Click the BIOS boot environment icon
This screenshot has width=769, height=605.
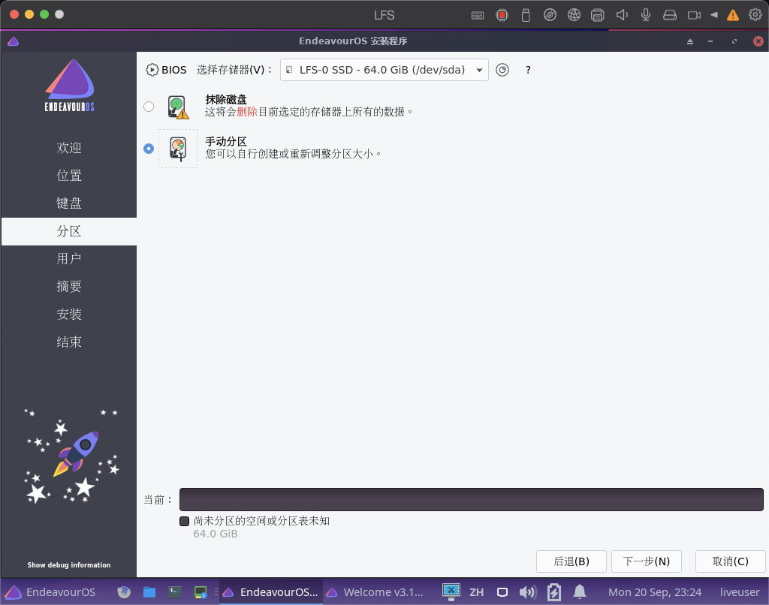point(152,70)
